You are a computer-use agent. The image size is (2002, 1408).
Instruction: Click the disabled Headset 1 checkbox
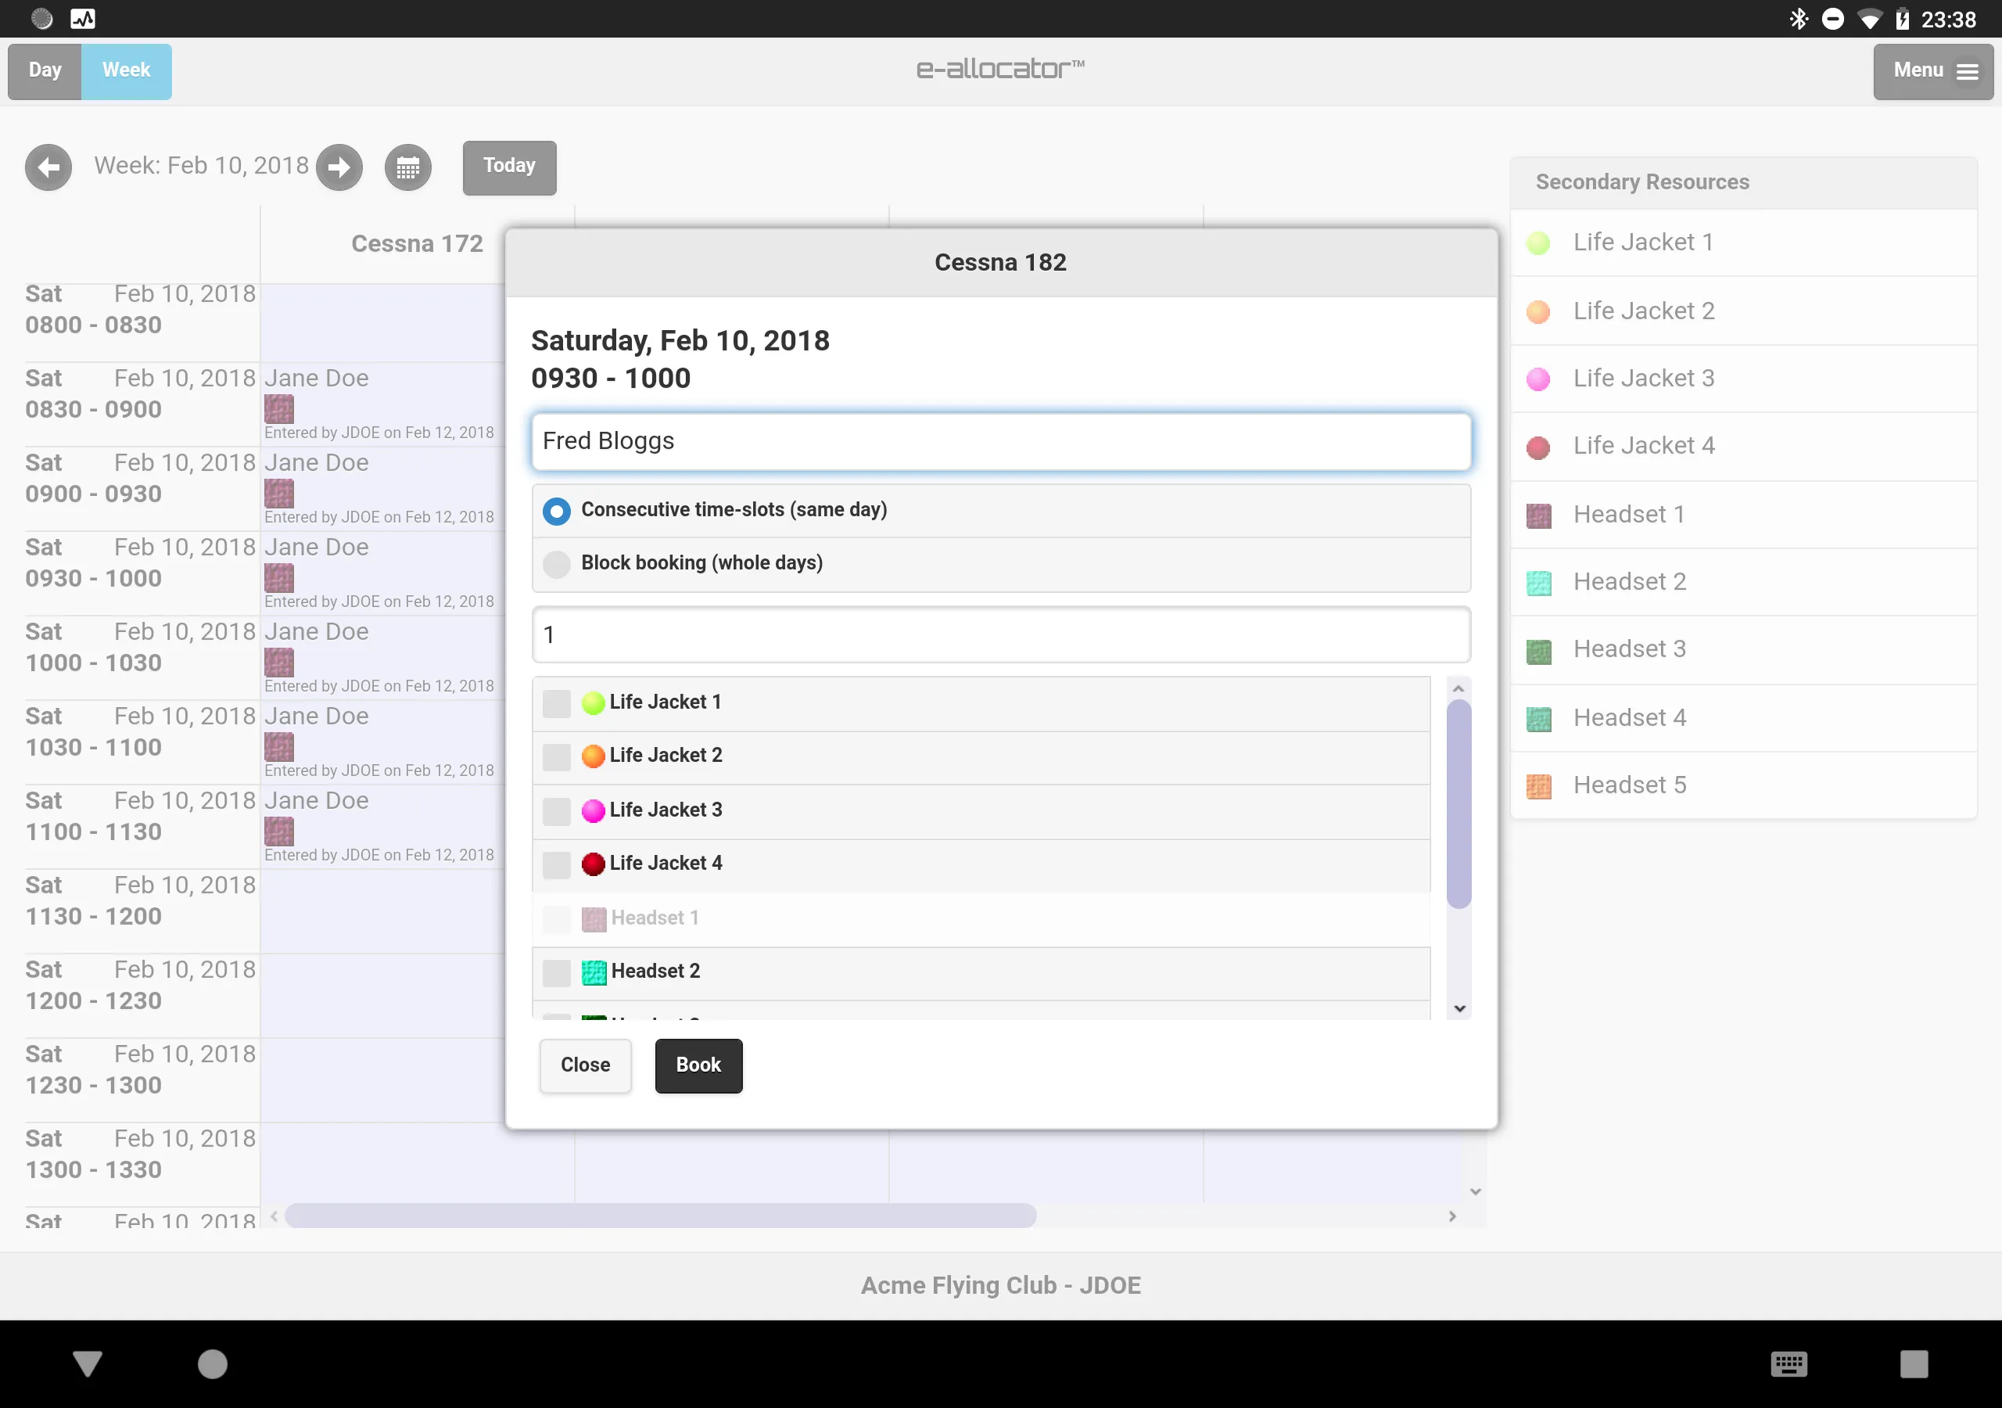(556, 918)
